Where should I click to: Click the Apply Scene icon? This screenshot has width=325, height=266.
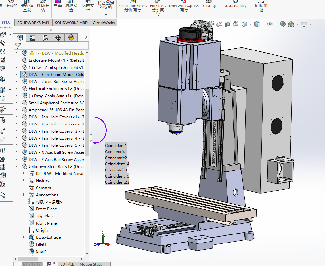291,24
